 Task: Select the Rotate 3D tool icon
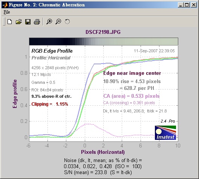[x=67, y=22]
